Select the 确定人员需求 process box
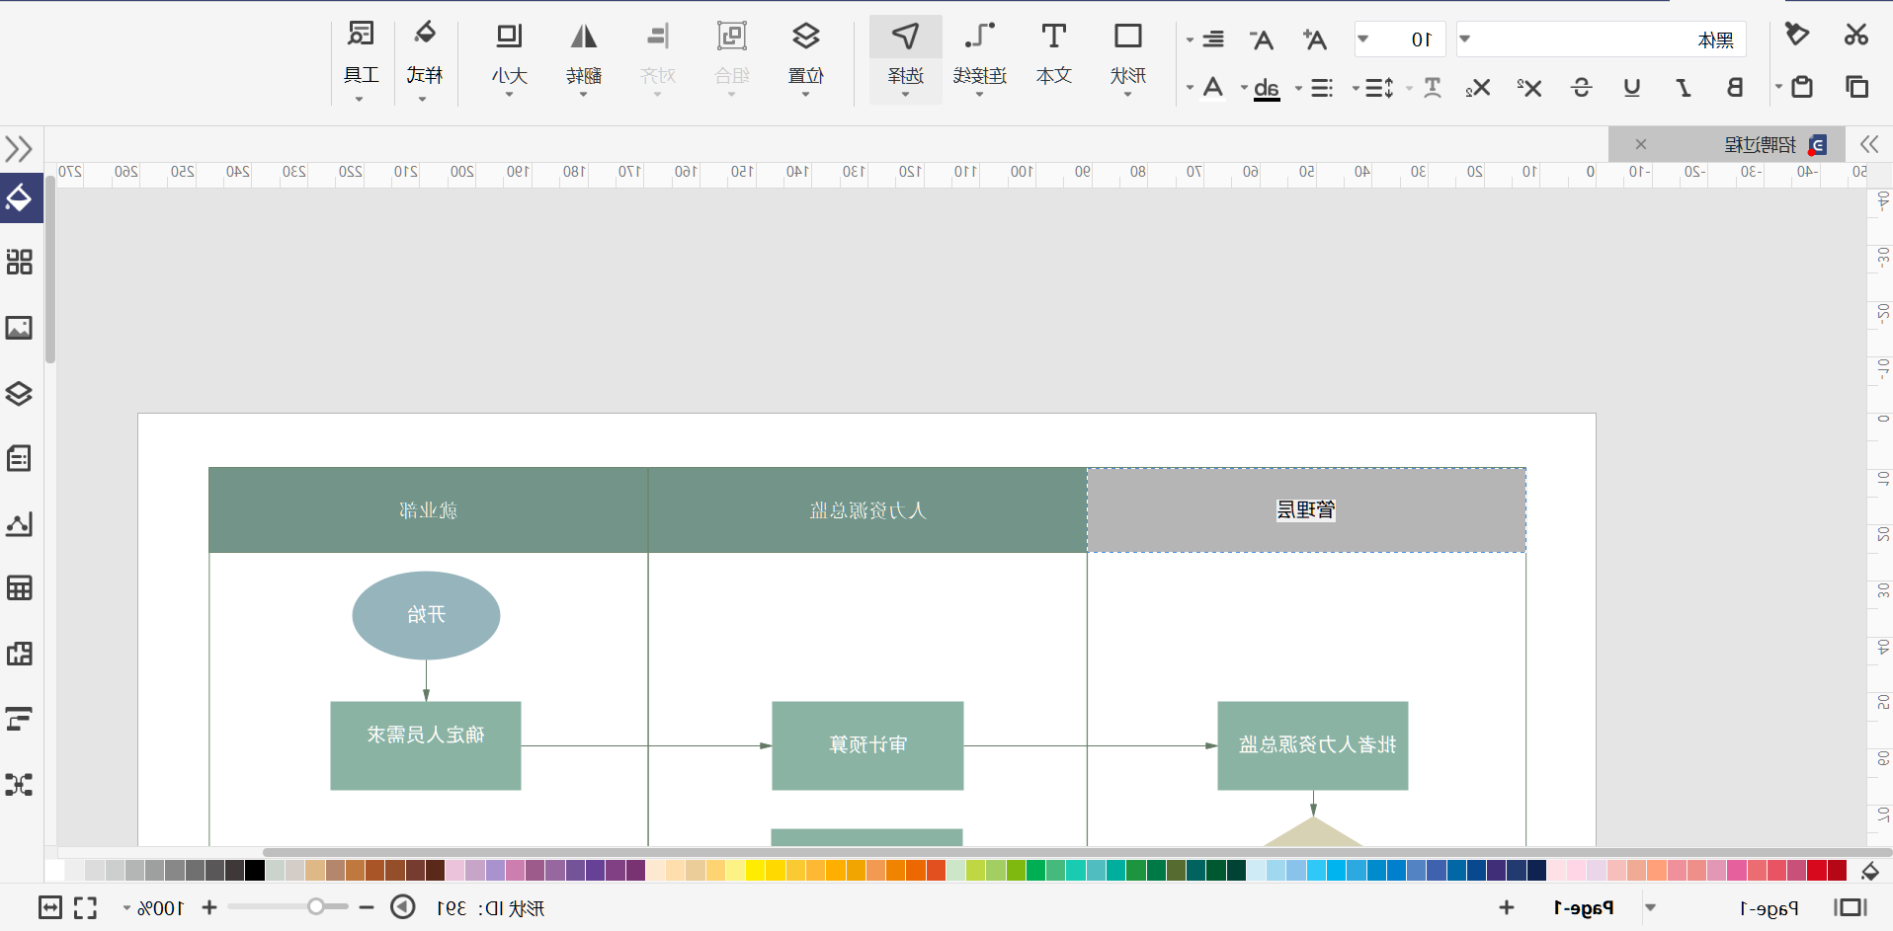The height and width of the screenshot is (931, 1893). tap(426, 745)
